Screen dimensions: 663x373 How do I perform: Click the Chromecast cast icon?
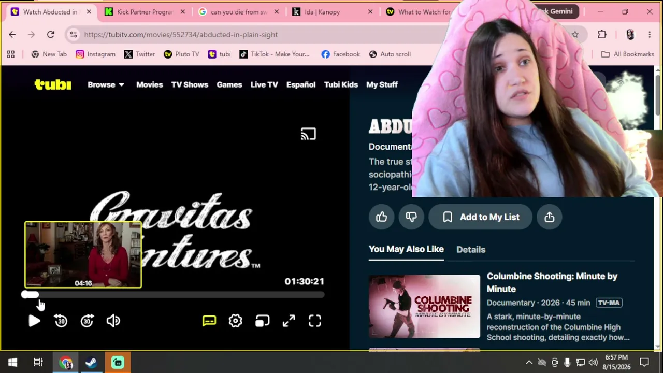click(x=308, y=134)
